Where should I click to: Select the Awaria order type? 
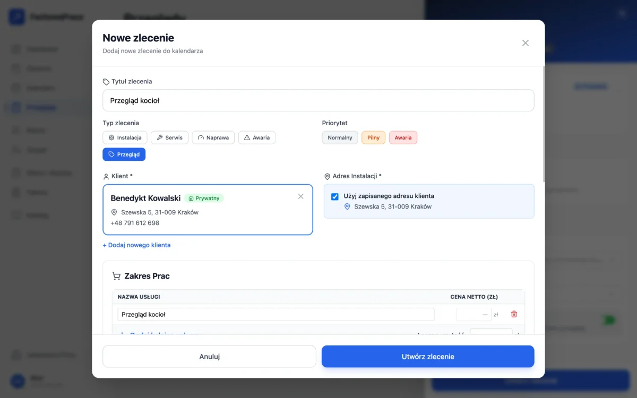coord(257,137)
